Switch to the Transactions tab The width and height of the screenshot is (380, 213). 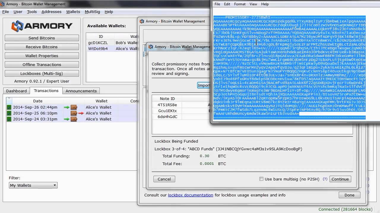[x=46, y=91]
